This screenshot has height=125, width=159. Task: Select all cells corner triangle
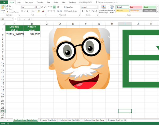click(4, 24)
